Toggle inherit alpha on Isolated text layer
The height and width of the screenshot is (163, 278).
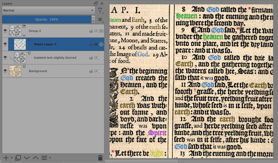(x=96, y=58)
